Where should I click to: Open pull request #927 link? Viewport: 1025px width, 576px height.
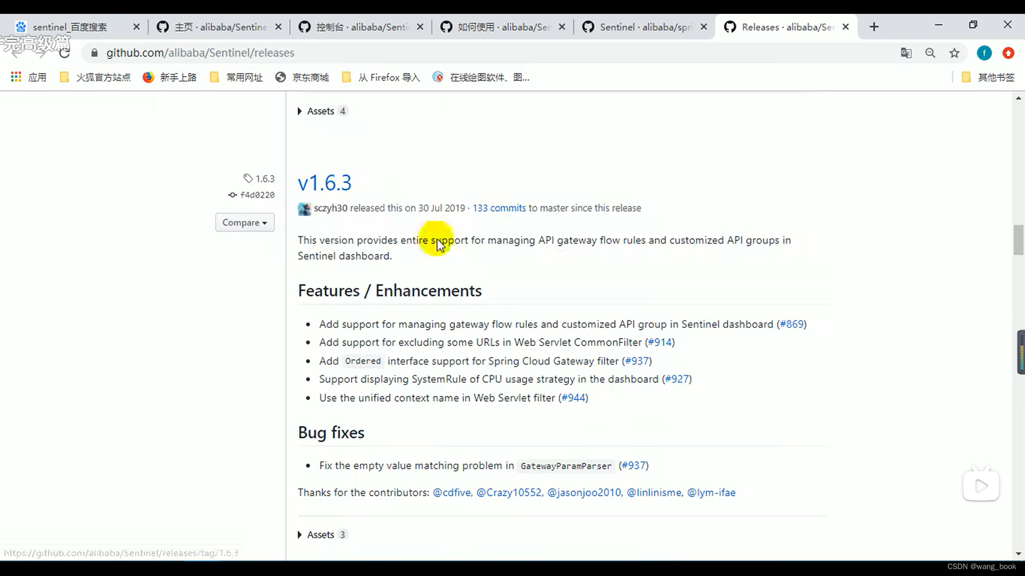click(677, 379)
